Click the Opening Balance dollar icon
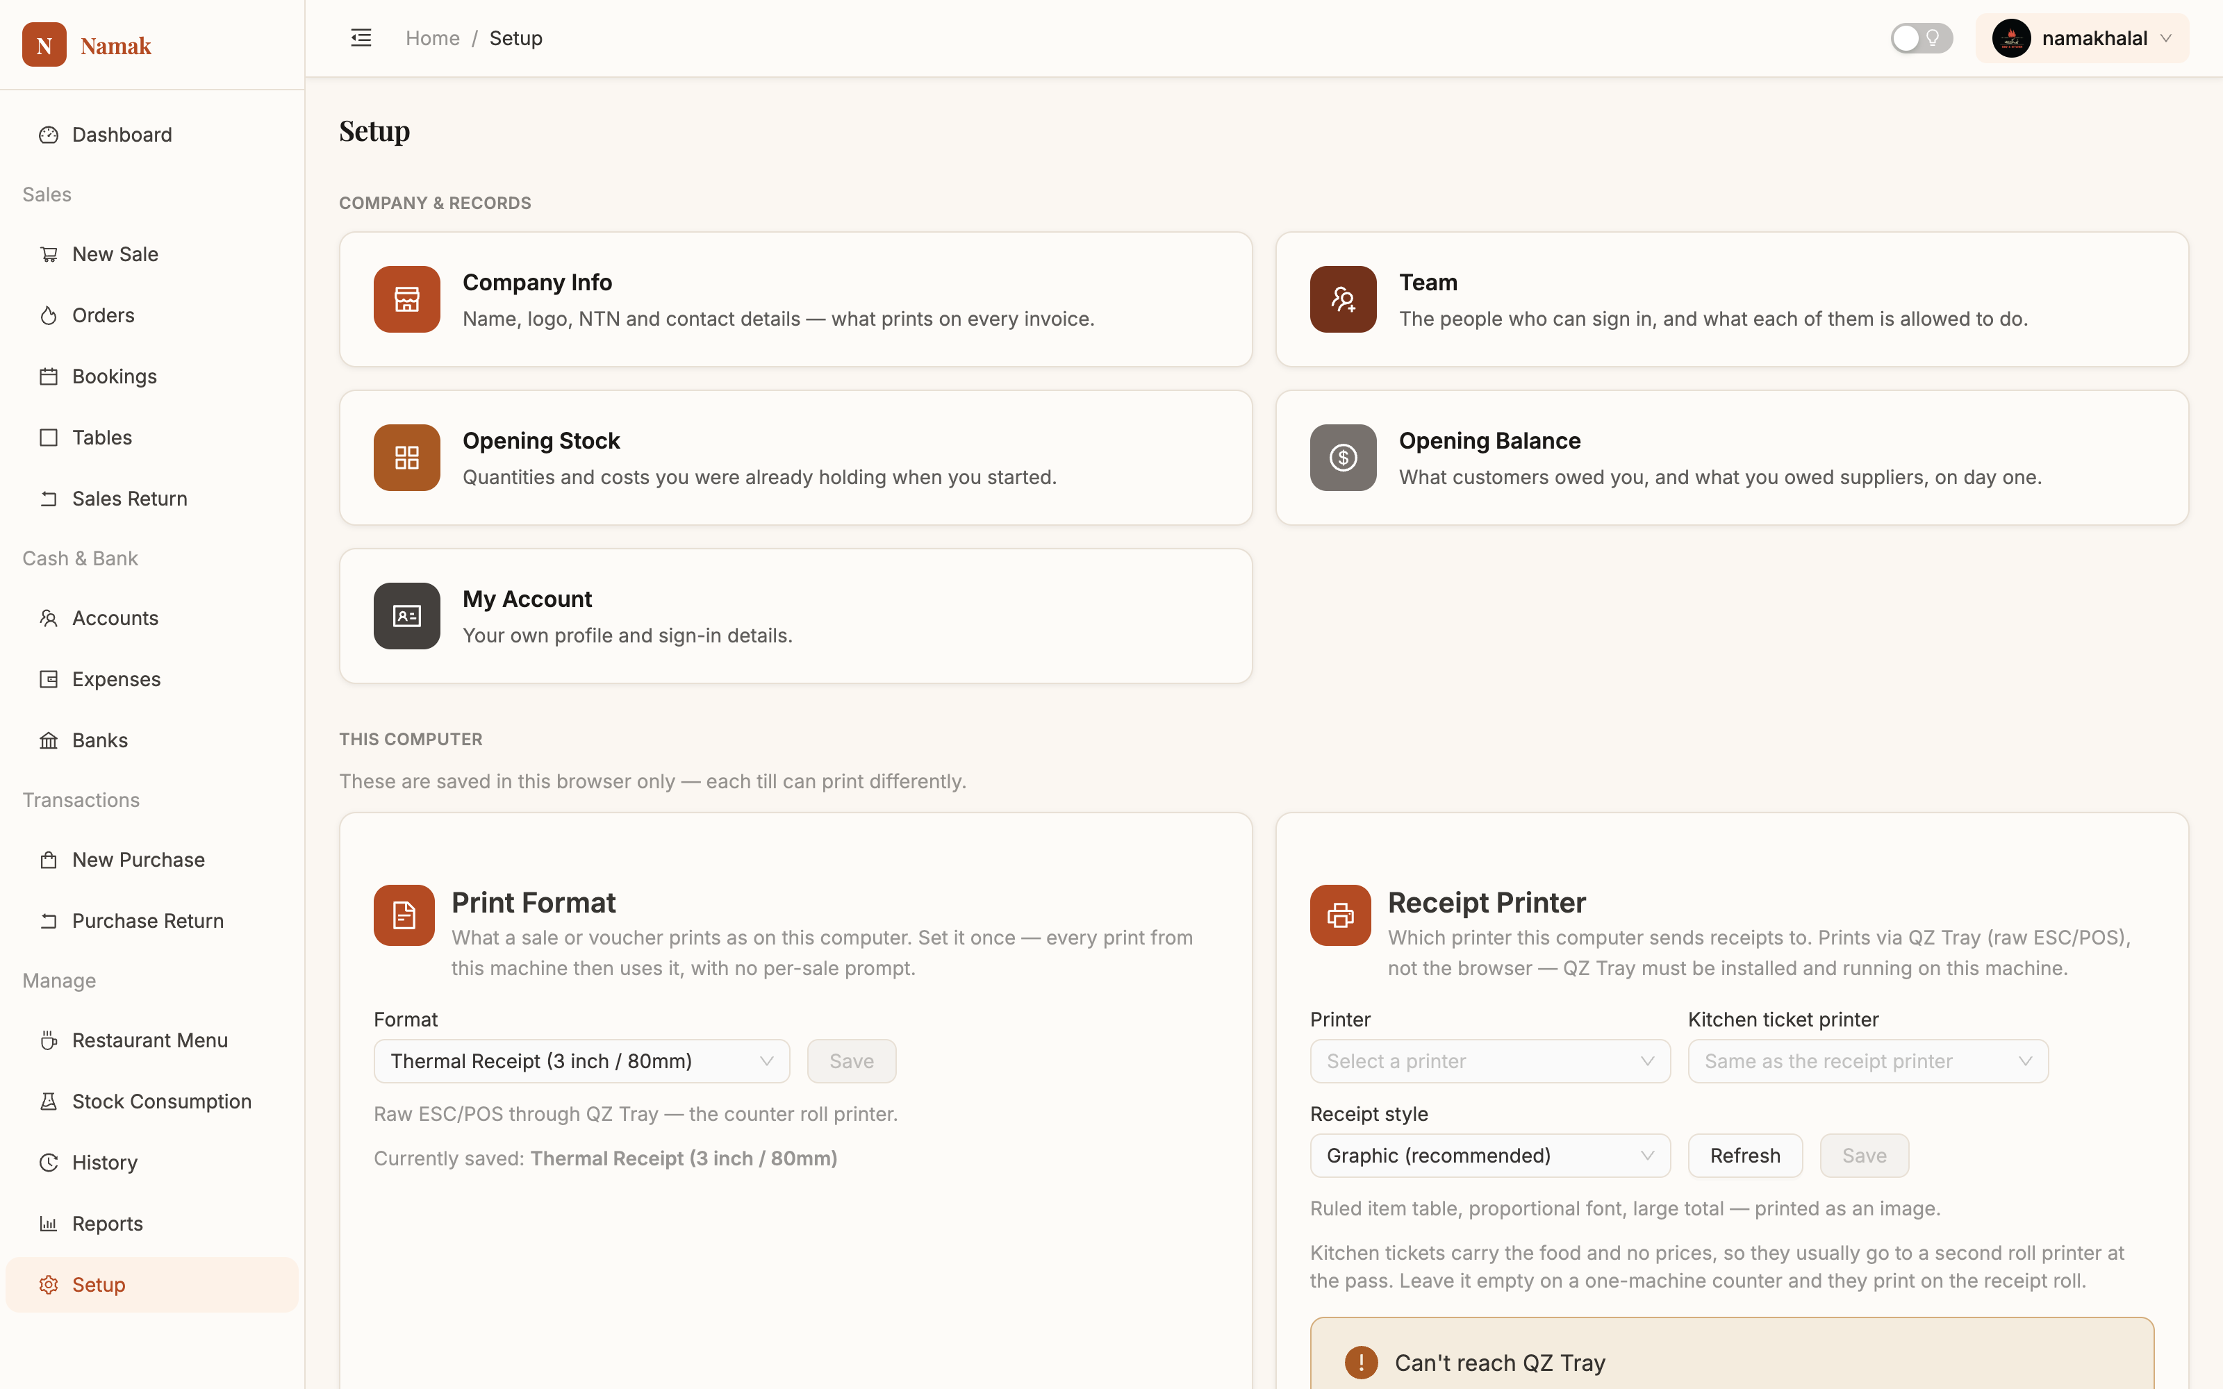Viewport: 2223px width, 1389px height. coord(1343,458)
